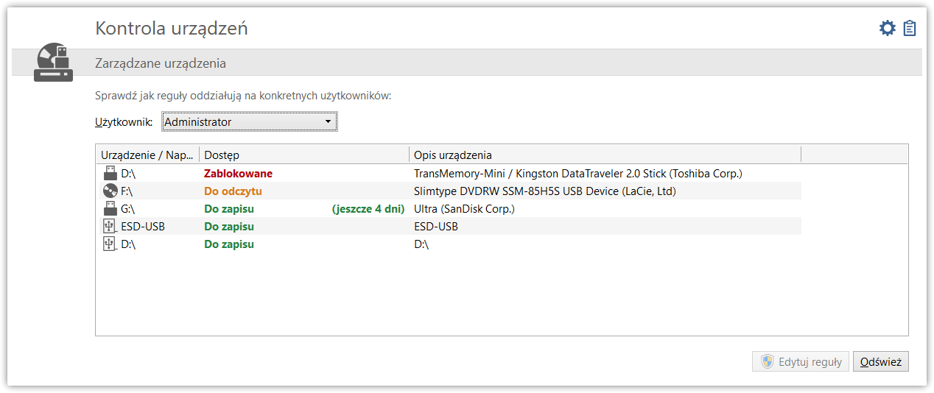Click the USB stick icon for G:\

point(110,209)
